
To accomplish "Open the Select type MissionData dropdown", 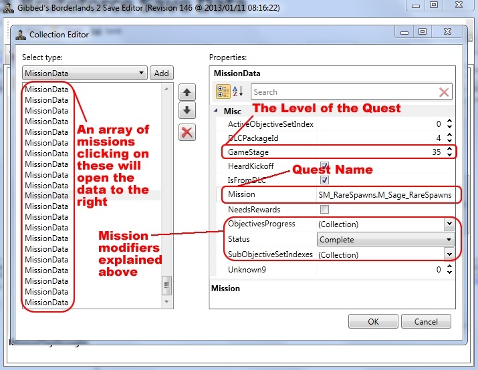I will pos(85,73).
